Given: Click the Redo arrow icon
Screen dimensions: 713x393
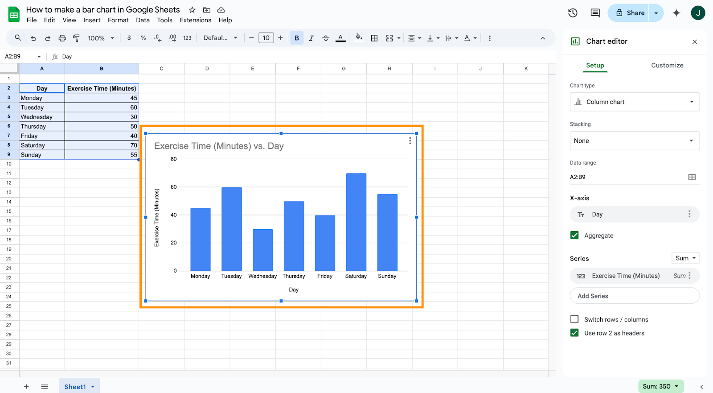Looking at the screenshot, I should (x=48, y=38).
